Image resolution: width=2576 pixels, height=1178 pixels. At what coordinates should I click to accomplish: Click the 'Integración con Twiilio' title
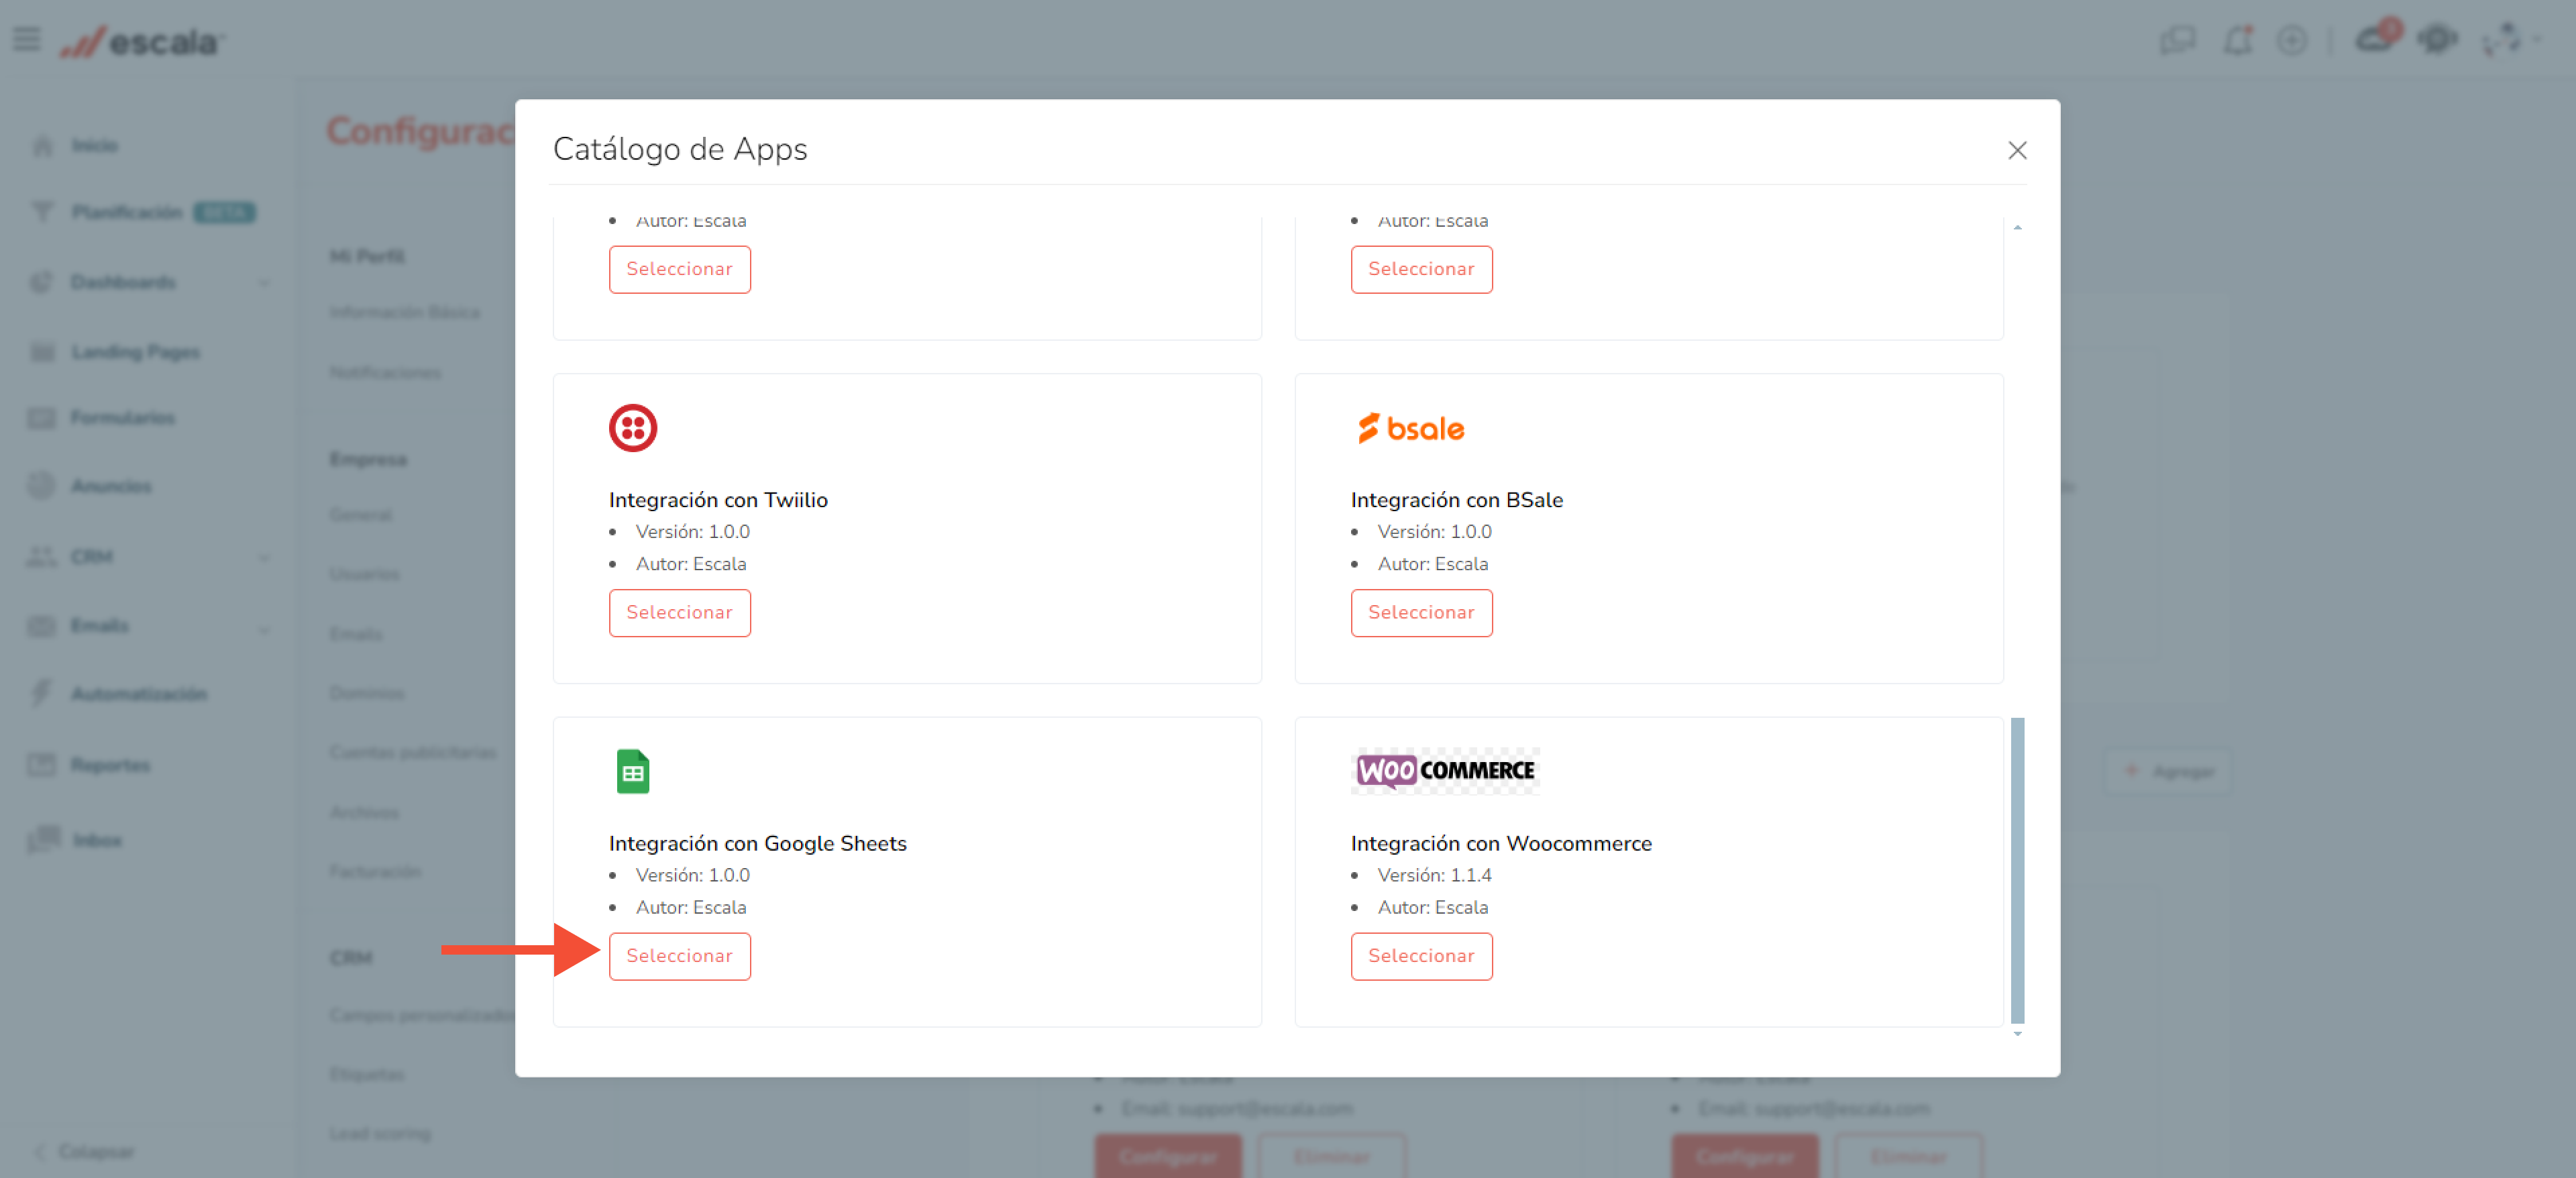[718, 500]
